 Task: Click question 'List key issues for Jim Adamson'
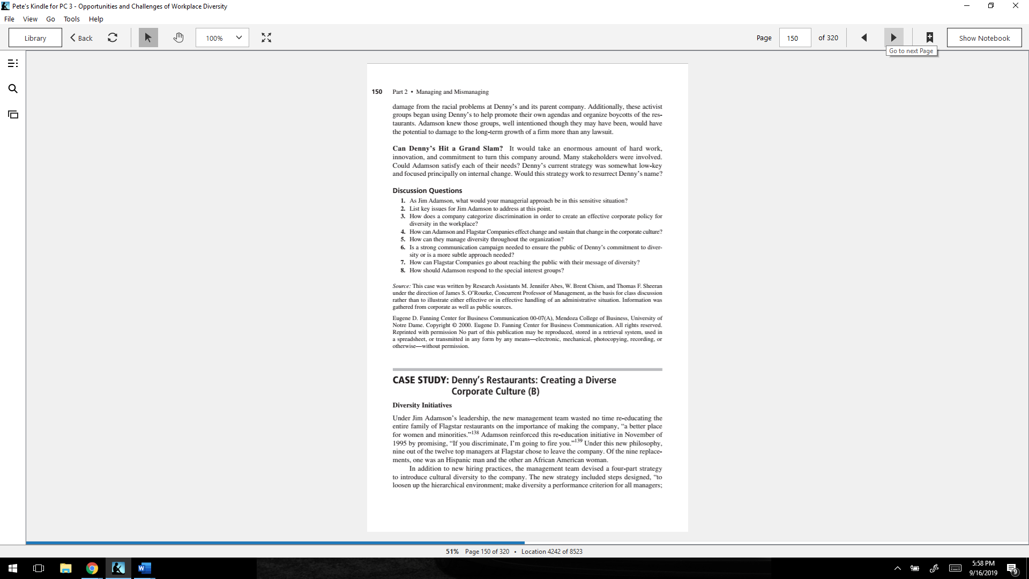480,209
